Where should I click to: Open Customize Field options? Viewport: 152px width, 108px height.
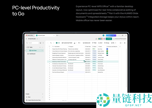(67, 43)
